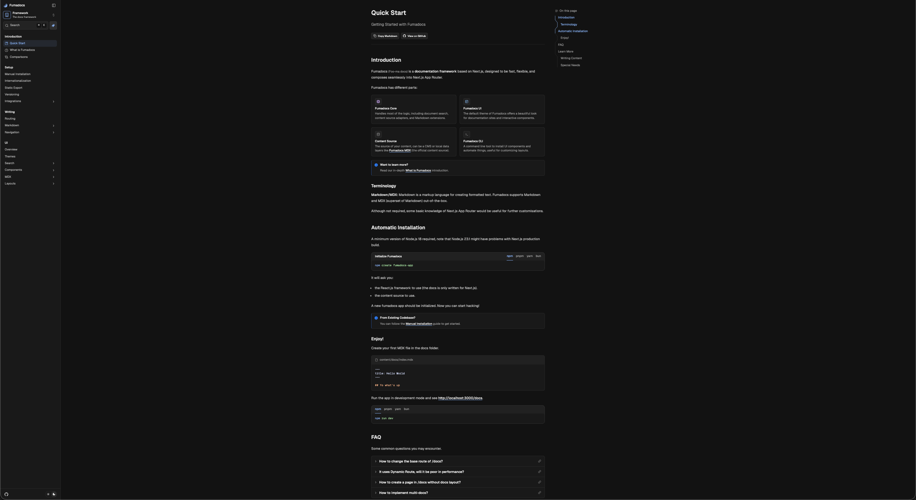The width and height of the screenshot is (916, 500).
Task: Open the Framework version switcher
Action: (x=53, y=15)
